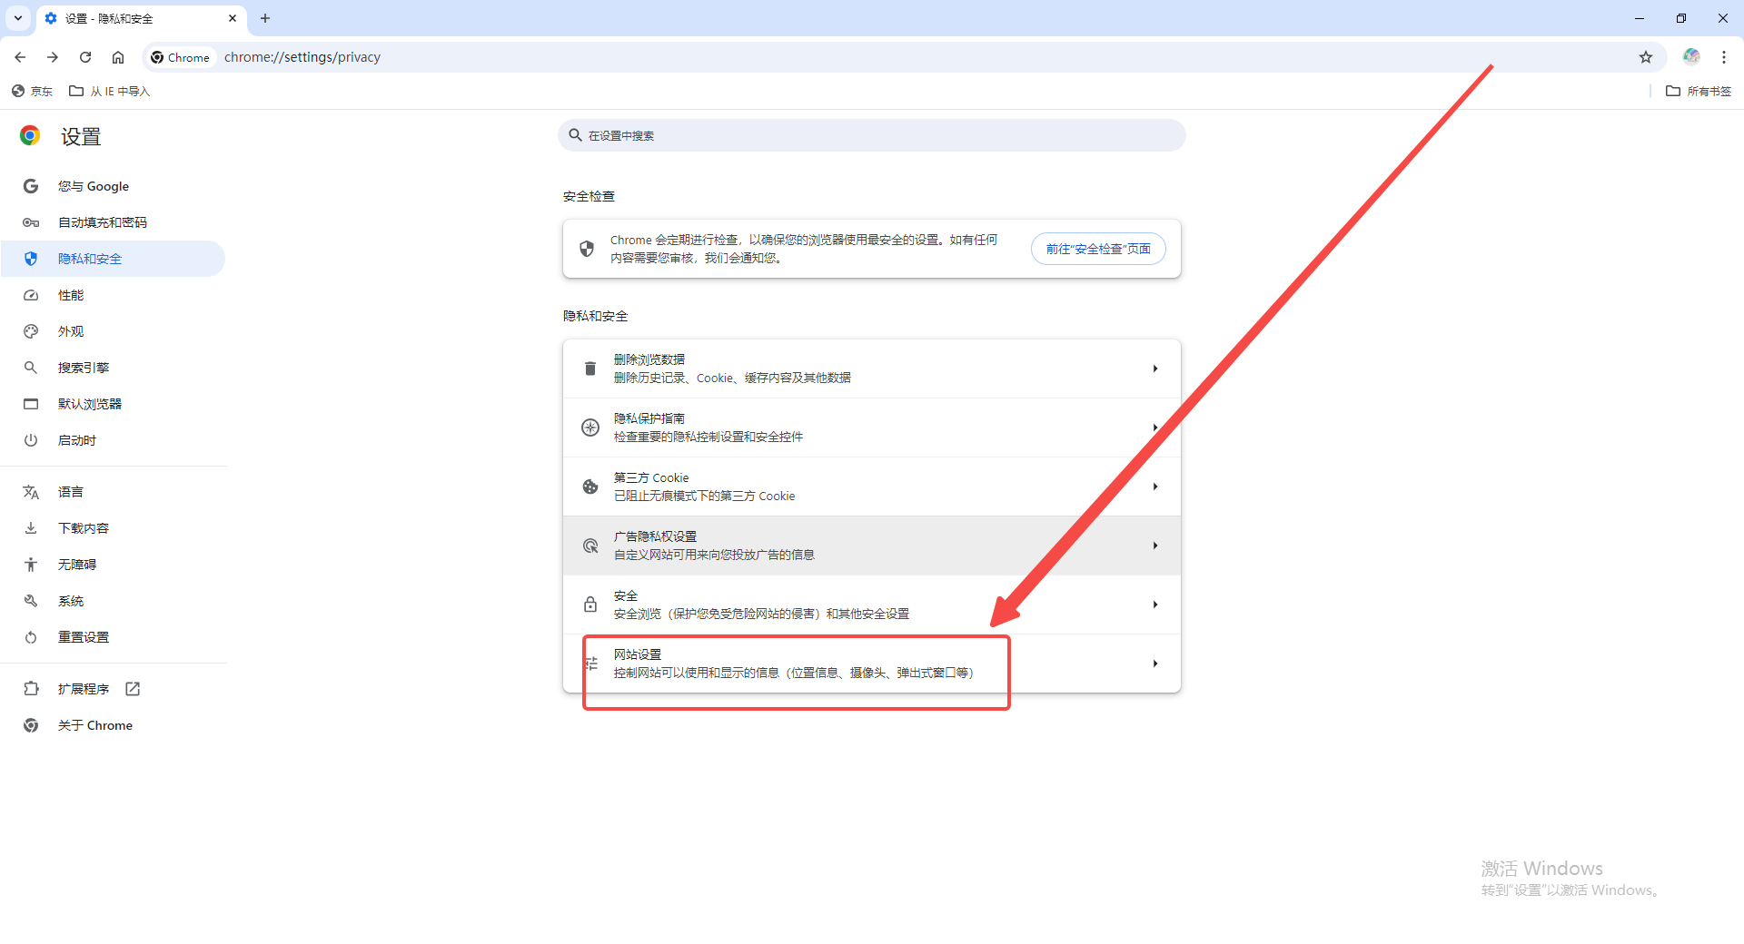Click the download arrow icon
The height and width of the screenshot is (944, 1744).
(x=31, y=528)
